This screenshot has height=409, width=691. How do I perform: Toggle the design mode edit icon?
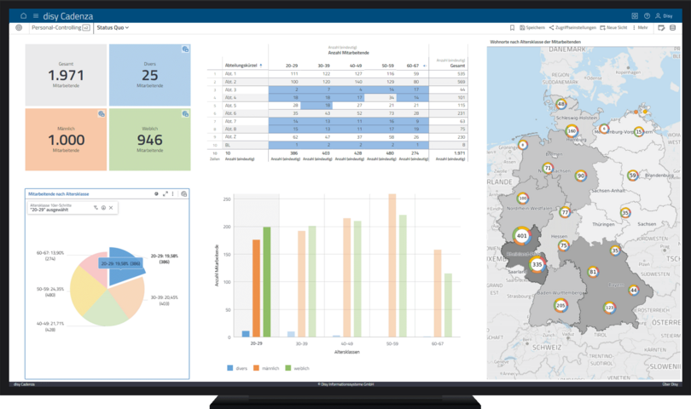coord(661,28)
